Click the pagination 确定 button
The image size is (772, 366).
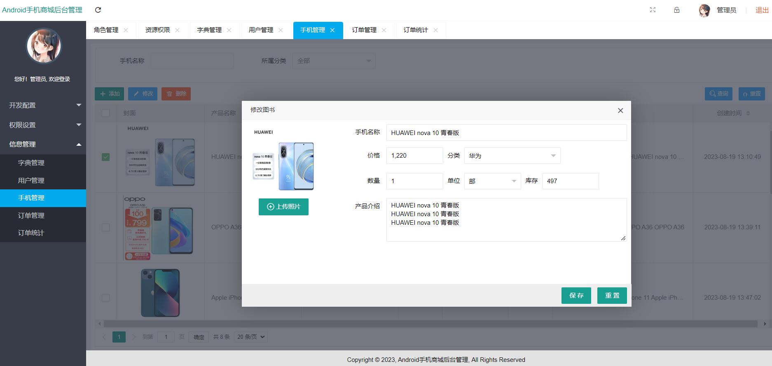click(199, 337)
